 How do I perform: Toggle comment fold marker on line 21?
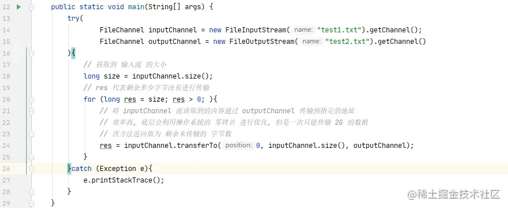point(31,111)
